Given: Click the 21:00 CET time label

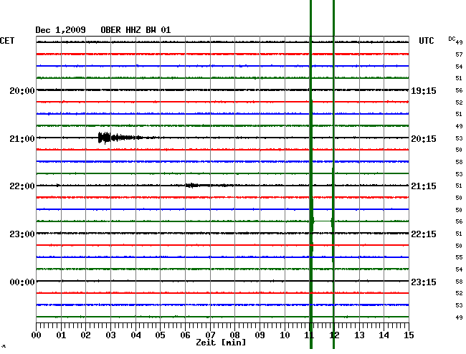Looking at the screenshot, I should coord(22,139).
